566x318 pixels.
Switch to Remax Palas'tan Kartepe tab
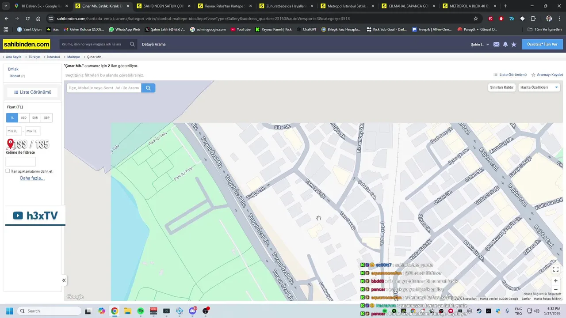point(224,6)
